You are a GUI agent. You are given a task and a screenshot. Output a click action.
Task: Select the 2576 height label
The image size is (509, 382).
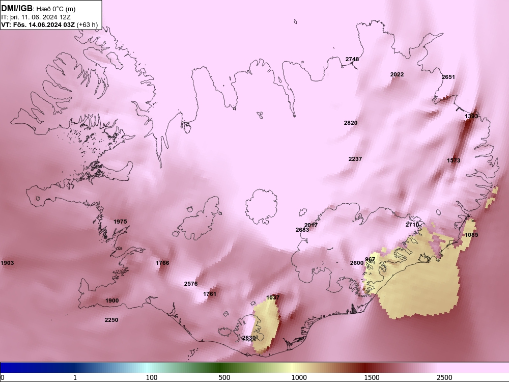191,284
